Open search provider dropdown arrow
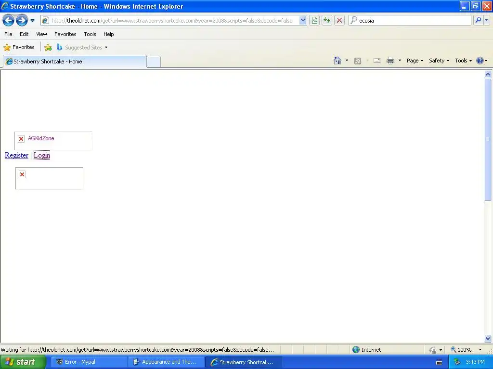This screenshot has height=369, width=493. pos(487,20)
